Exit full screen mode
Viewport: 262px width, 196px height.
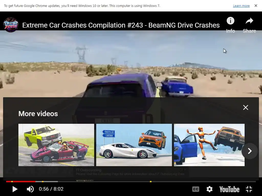[249, 189]
